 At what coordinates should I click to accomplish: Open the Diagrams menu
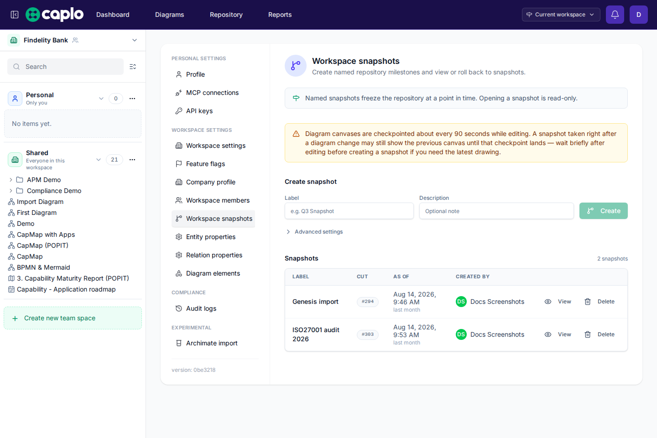click(x=170, y=15)
